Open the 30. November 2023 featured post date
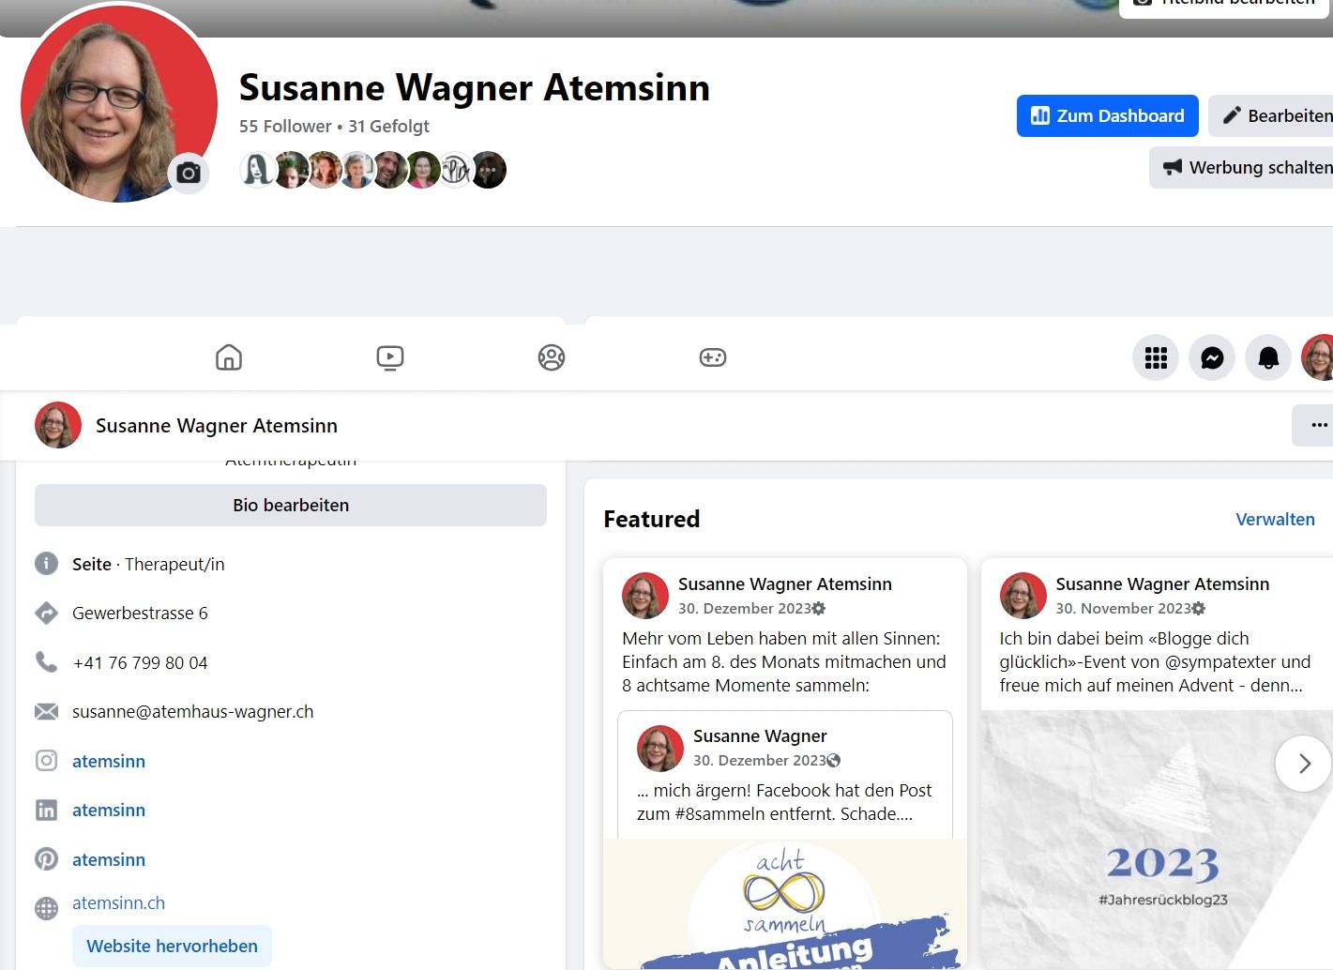 [1123, 608]
